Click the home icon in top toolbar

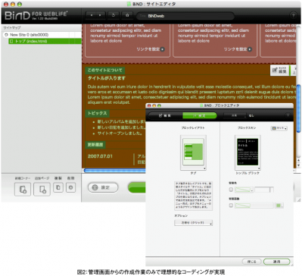tap(127, 15)
